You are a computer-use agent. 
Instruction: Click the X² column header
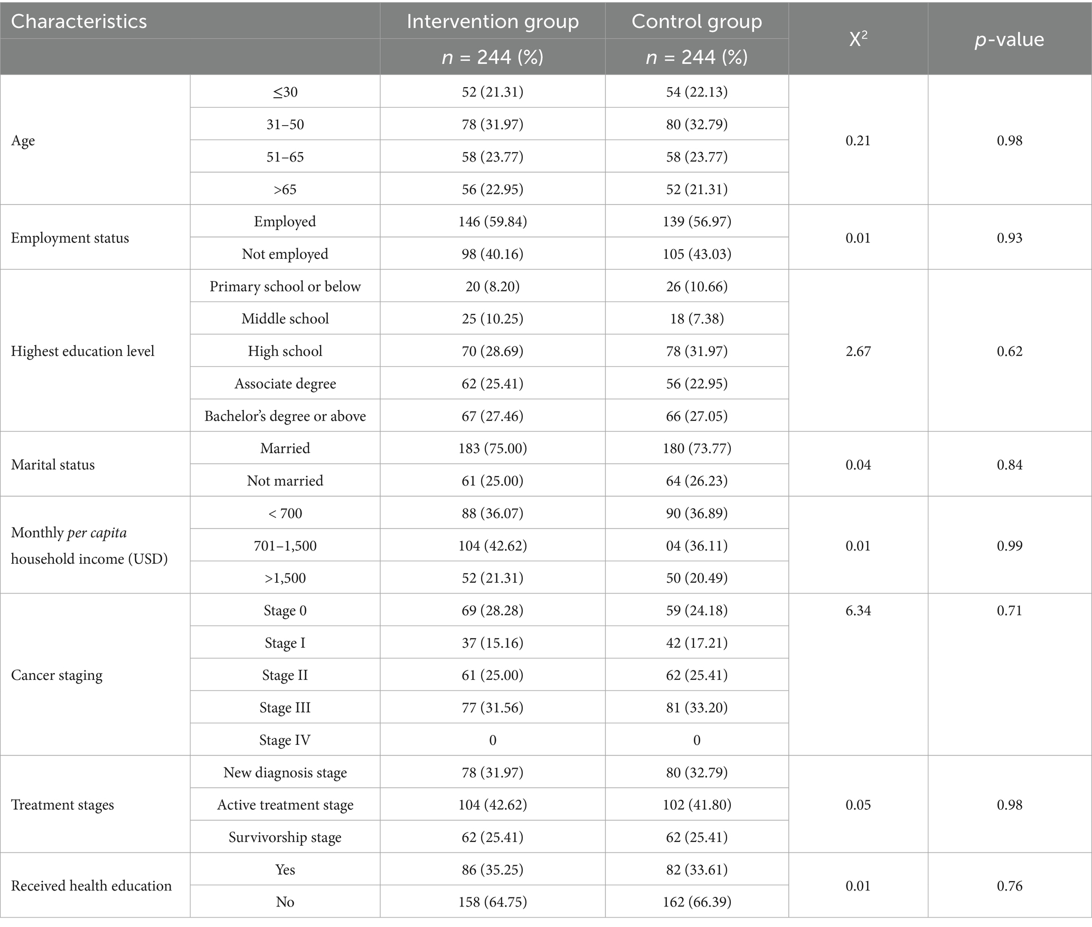tap(858, 40)
